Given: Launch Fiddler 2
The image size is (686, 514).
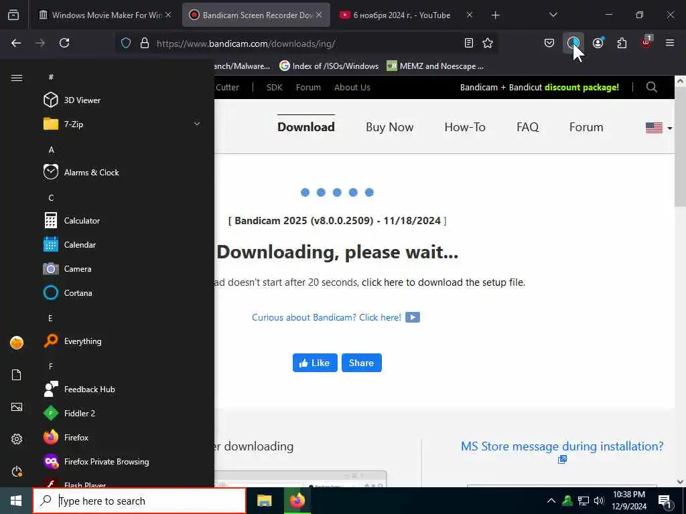Looking at the screenshot, I should 69,413.
